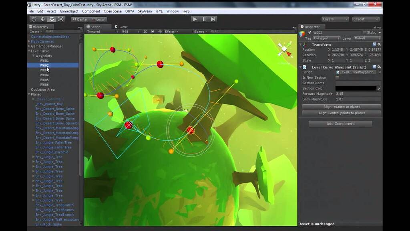Click the Transform component gear icon

(379, 44)
